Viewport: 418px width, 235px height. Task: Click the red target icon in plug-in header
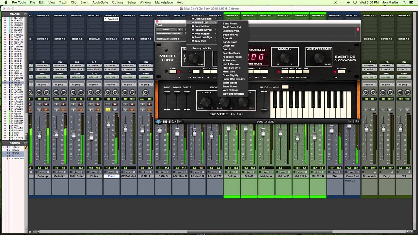358,29
